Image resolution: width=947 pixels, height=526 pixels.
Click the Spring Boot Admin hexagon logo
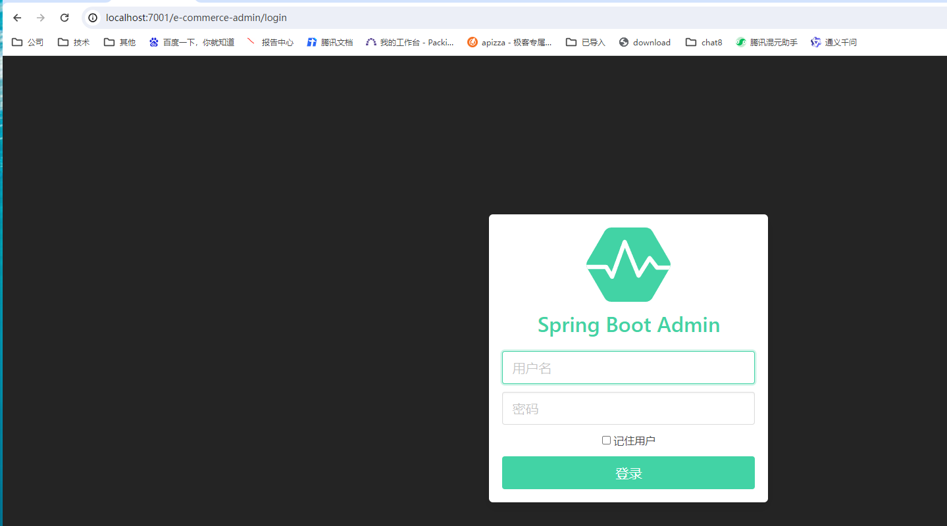[628, 264]
